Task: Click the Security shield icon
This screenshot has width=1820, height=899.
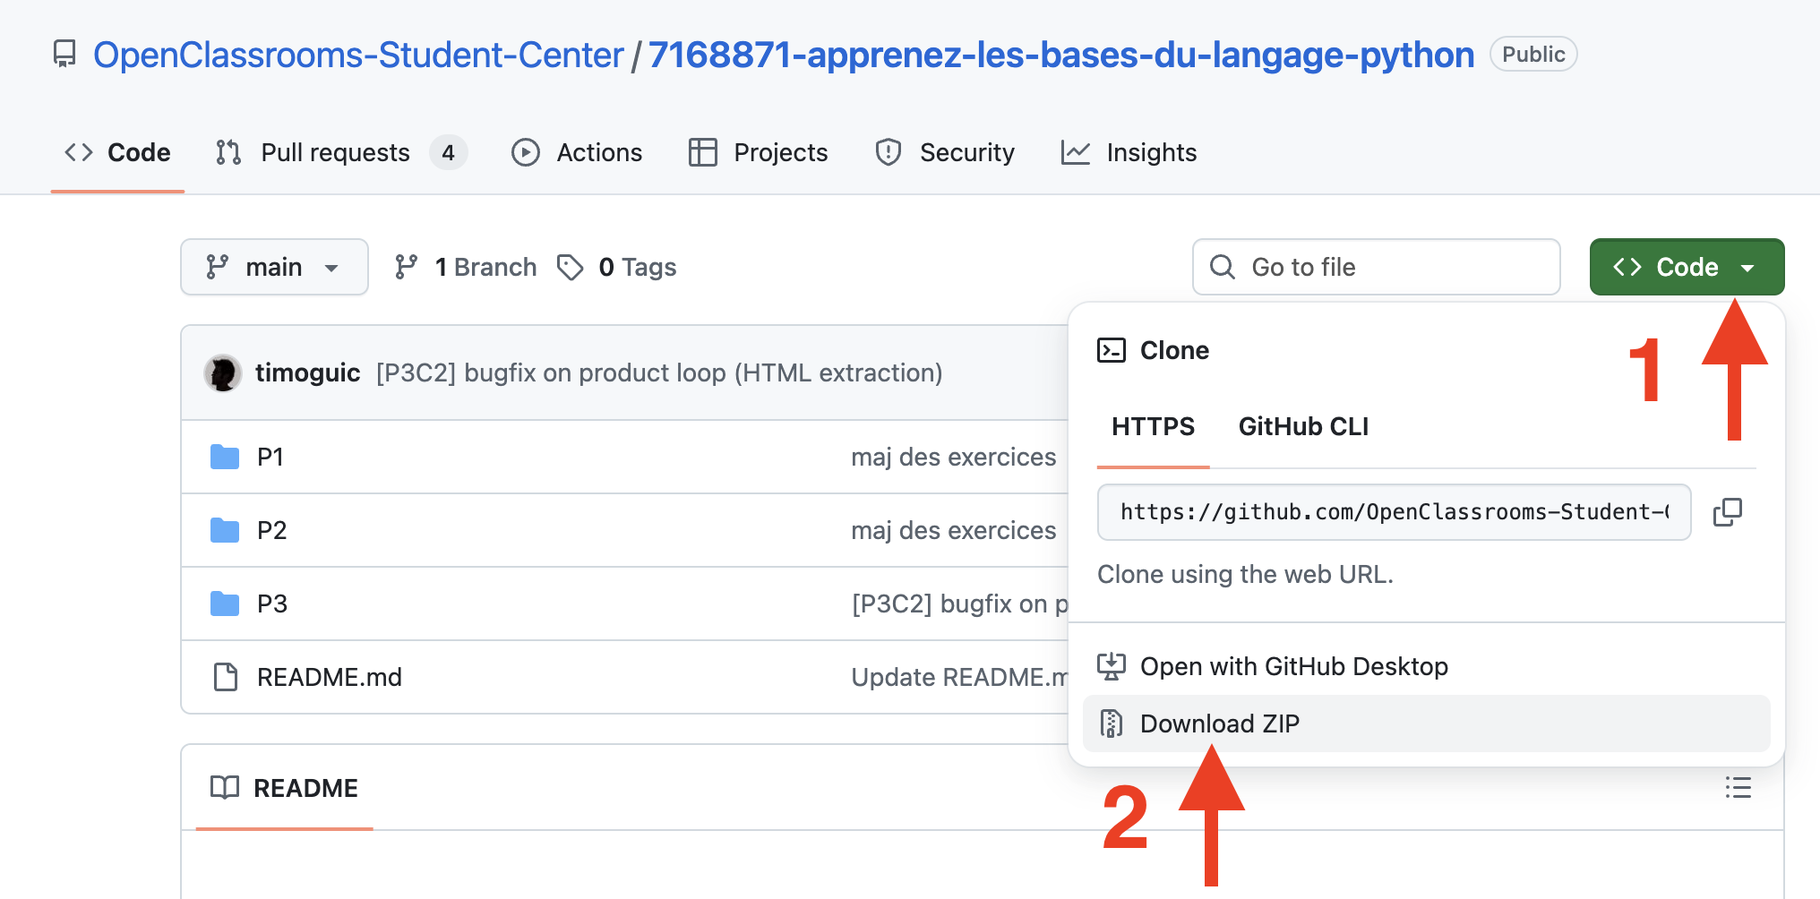Action: [x=888, y=152]
